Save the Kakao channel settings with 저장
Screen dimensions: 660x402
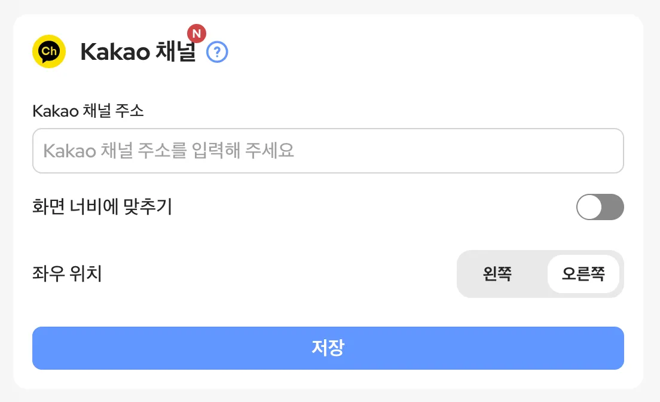point(328,348)
